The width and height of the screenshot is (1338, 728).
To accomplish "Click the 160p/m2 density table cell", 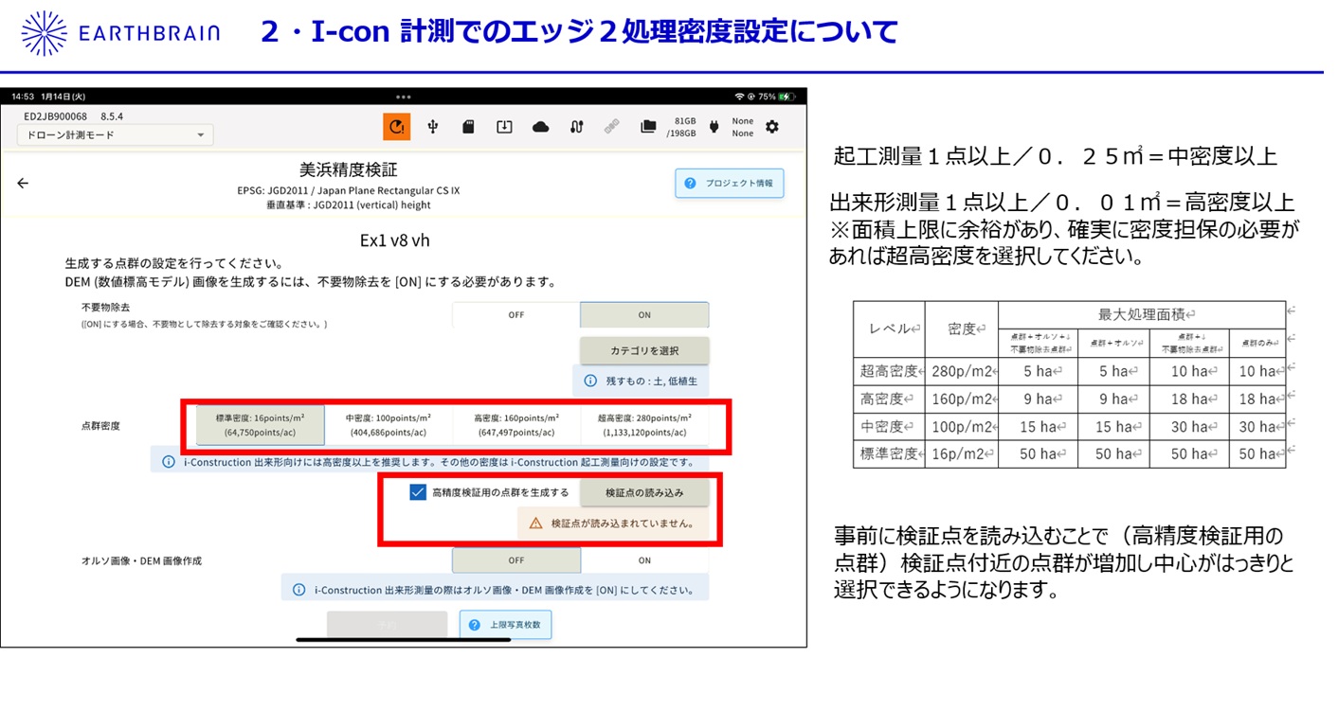I will 962,400.
